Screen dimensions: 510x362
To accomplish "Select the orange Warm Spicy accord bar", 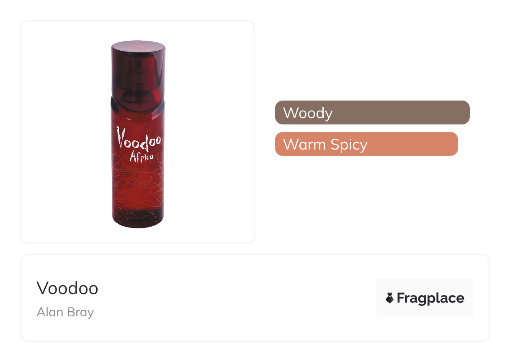I will [x=366, y=144].
